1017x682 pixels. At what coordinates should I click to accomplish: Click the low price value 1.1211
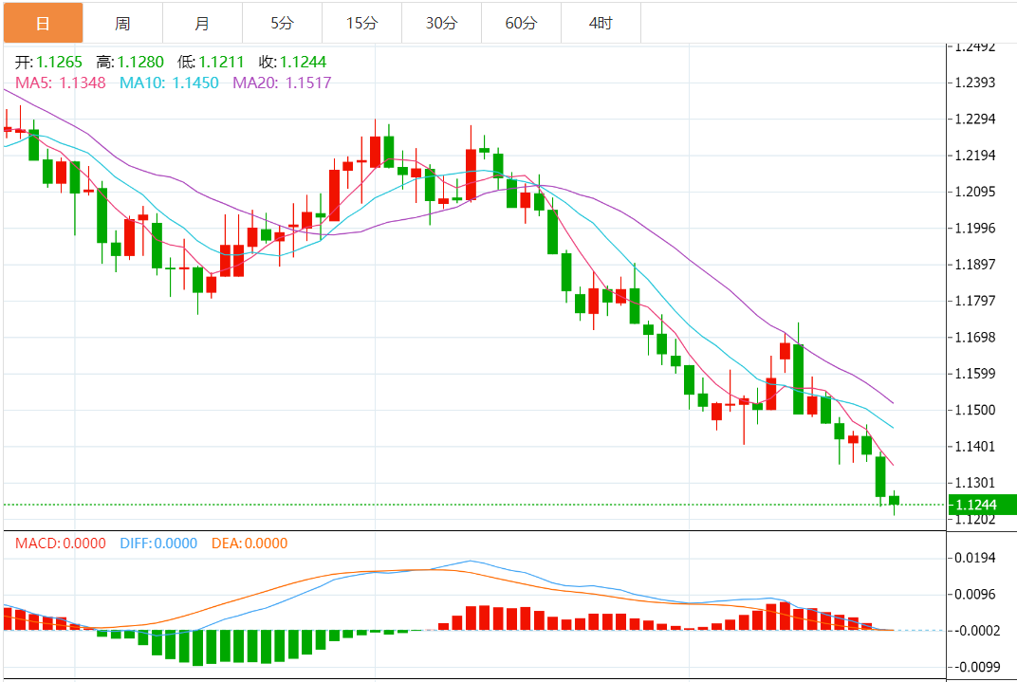(221, 63)
